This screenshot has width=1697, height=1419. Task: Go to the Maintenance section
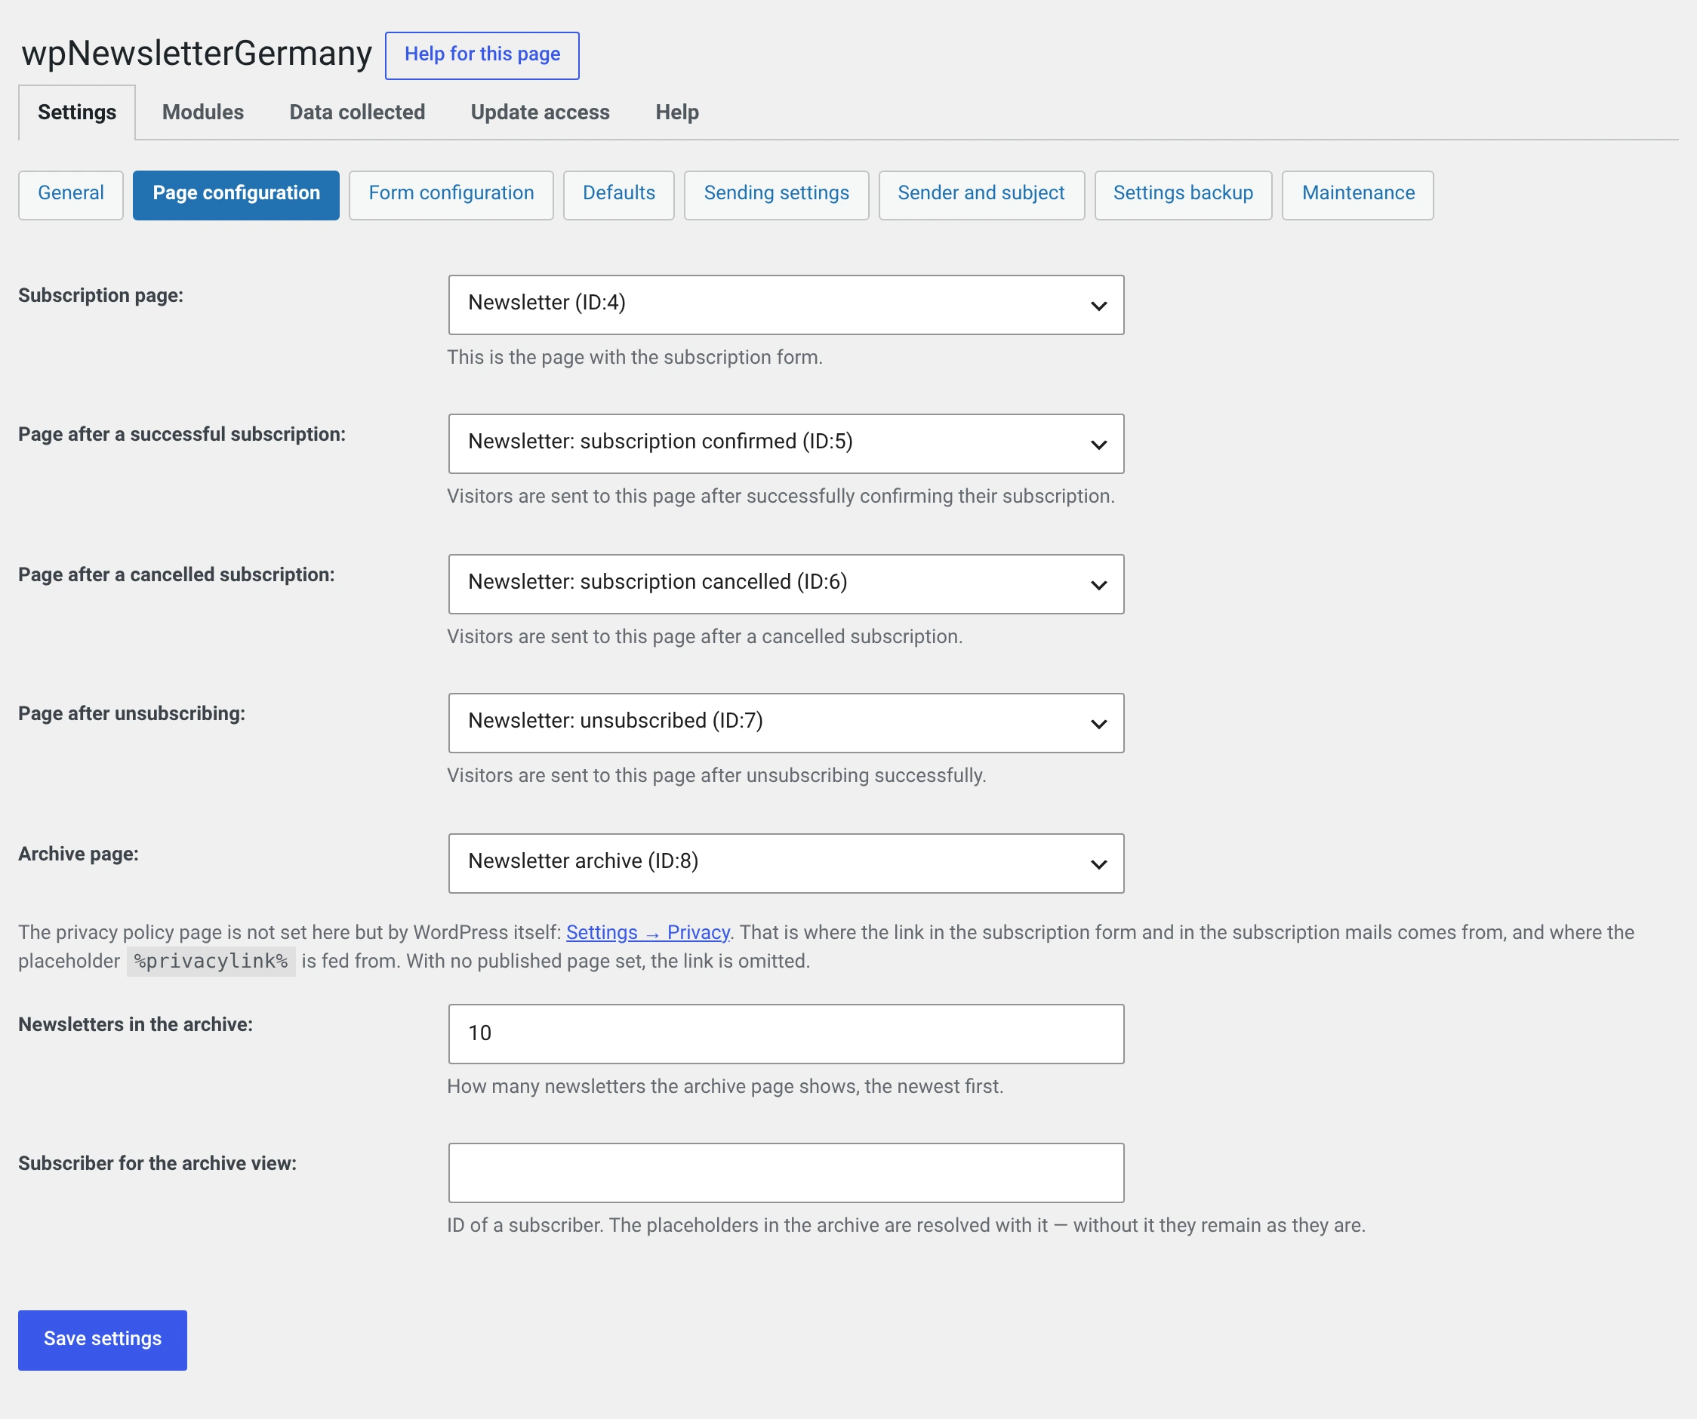1358,194
